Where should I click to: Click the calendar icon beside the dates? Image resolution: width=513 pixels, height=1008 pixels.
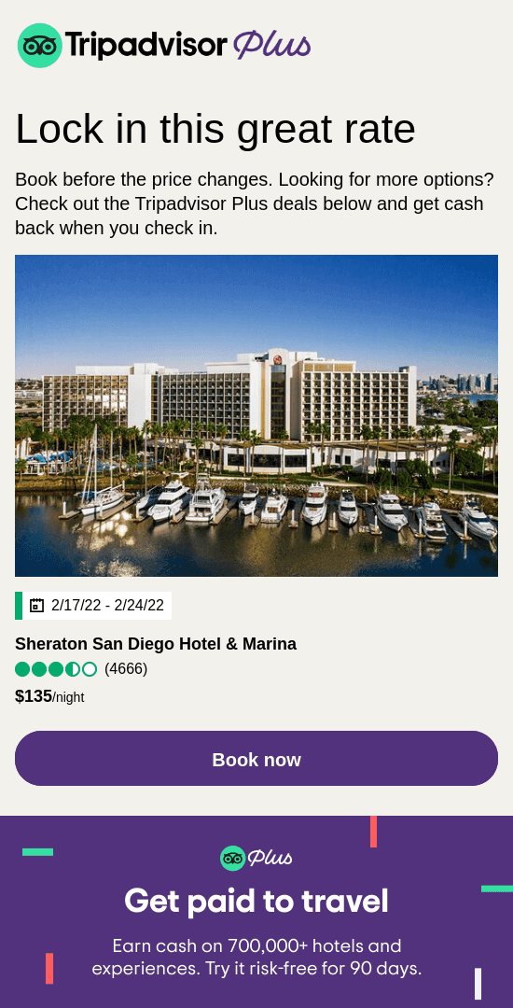(36, 605)
